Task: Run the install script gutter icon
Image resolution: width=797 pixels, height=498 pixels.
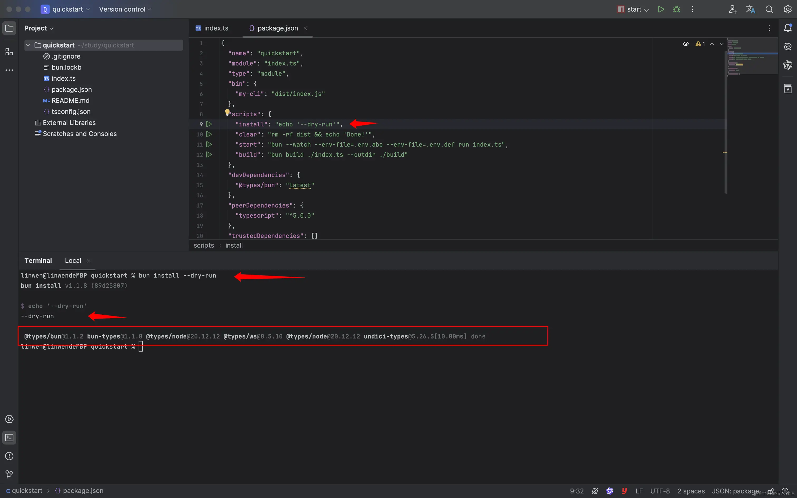Action: pos(209,124)
